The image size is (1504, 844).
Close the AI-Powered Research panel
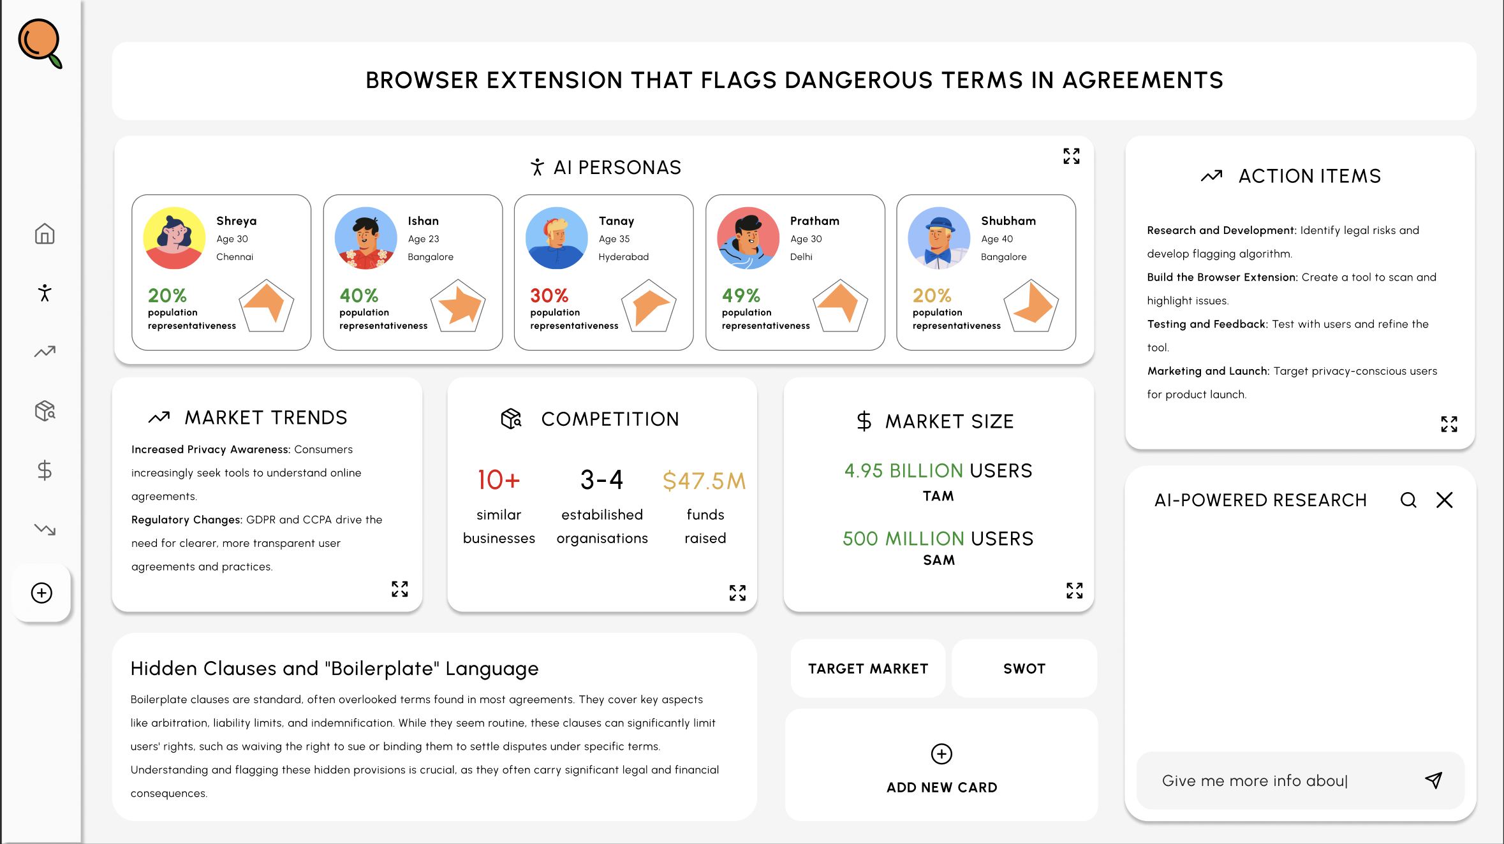1444,500
